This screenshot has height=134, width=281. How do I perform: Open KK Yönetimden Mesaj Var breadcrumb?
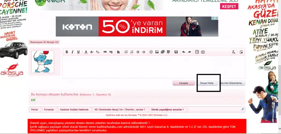pyautogui.click(x=120, y=110)
